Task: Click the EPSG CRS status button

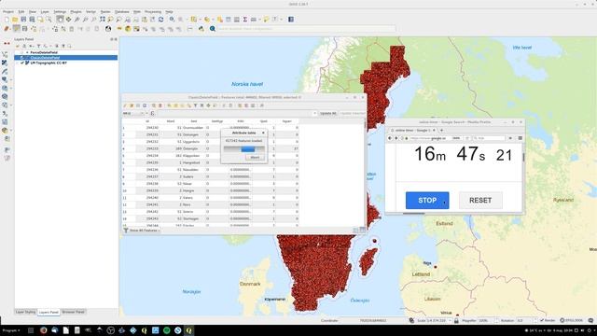Action: [x=572, y=321]
